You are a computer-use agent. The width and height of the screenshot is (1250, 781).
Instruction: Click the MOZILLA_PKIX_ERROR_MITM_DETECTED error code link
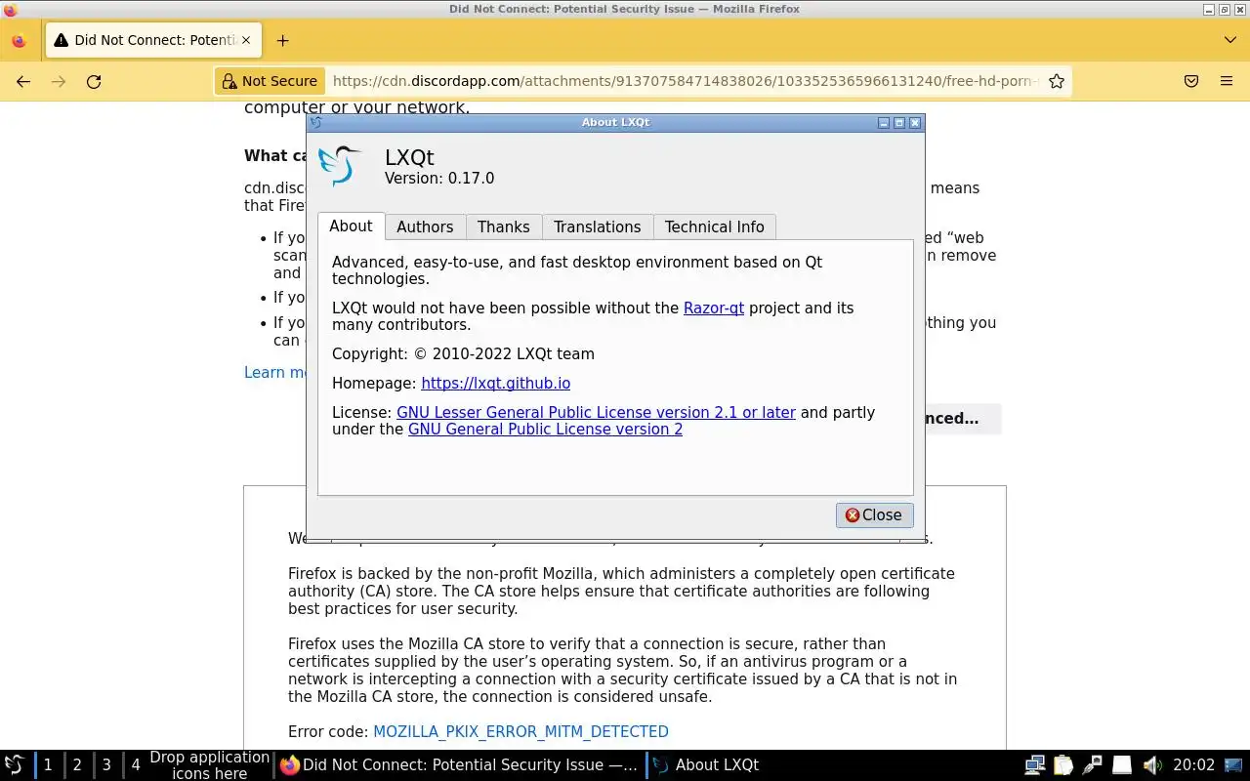521,731
